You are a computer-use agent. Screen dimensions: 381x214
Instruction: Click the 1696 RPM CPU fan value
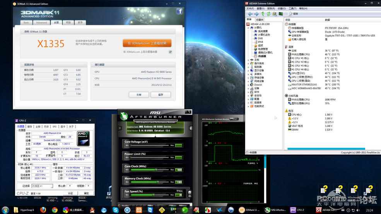(330, 100)
